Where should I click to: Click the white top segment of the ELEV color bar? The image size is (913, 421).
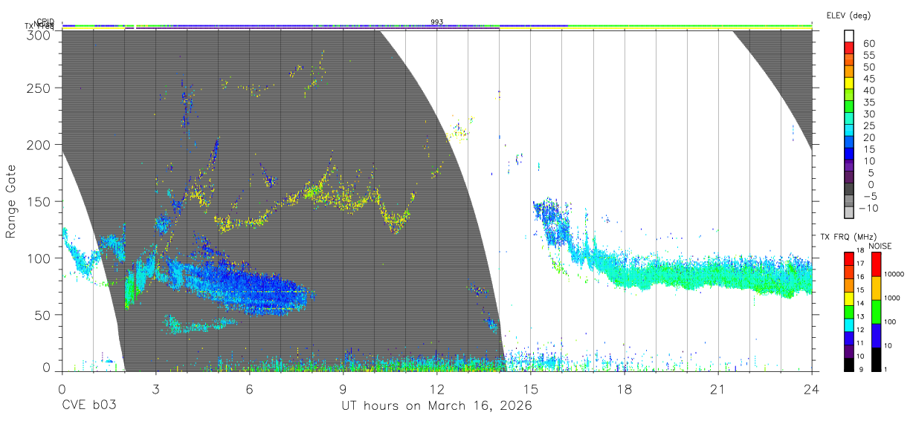pyautogui.click(x=849, y=34)
